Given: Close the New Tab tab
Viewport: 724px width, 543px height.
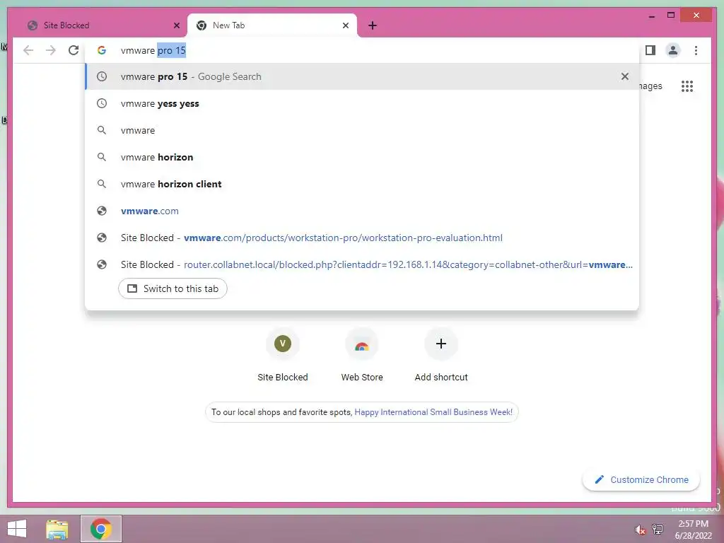Looking at the screenshot, I should click(x=345, y=25).
